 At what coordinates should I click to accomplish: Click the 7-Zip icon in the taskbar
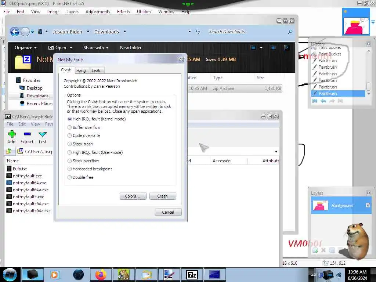[192, 275]
